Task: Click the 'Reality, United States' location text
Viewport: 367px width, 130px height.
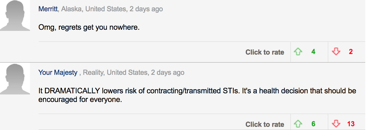Action: click(115, 73)
